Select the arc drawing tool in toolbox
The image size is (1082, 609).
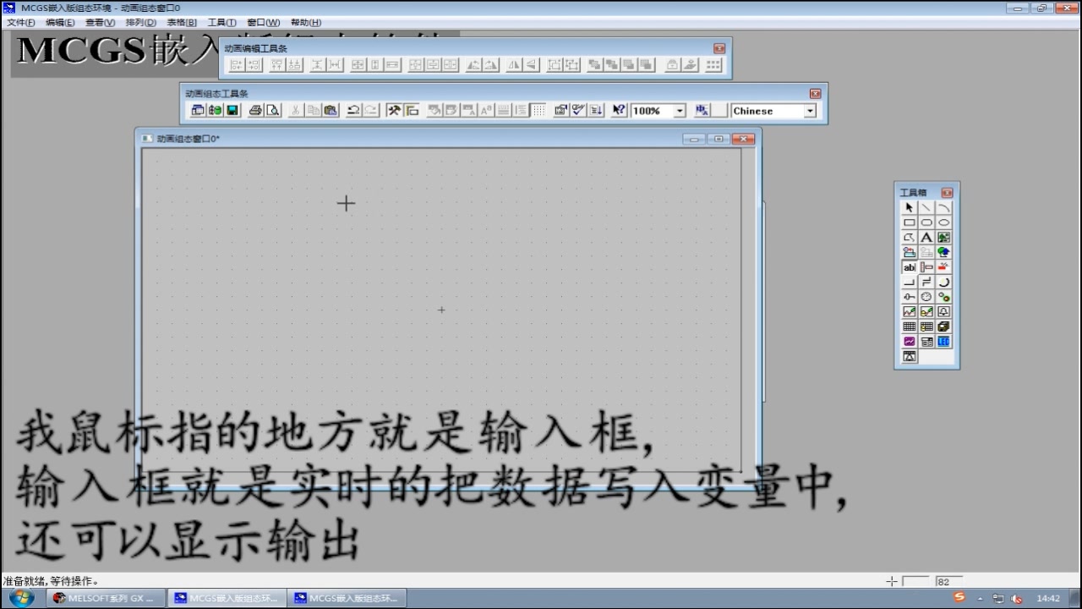(943, 207)
